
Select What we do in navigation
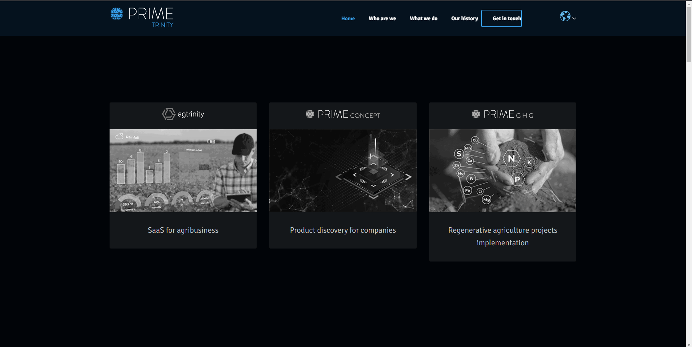(423, 18)
